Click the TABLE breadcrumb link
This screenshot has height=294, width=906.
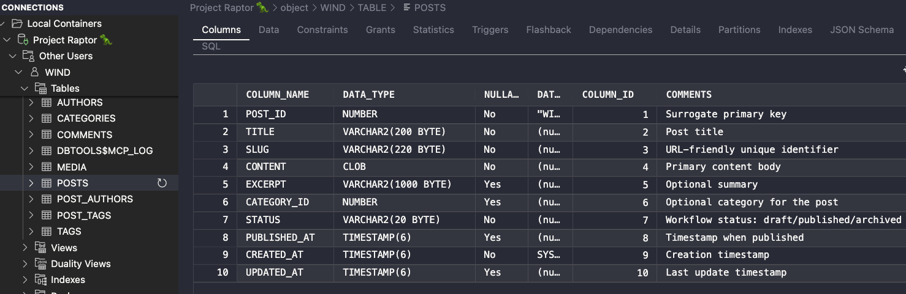click(371, 8)
